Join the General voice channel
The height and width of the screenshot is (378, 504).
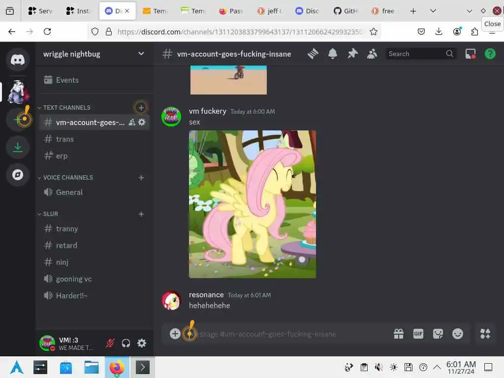coord(94,192)
